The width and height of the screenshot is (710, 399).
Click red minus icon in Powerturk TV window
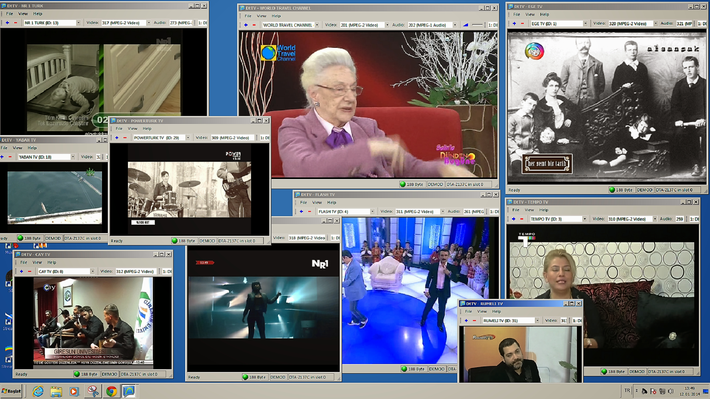pos(125,138)
